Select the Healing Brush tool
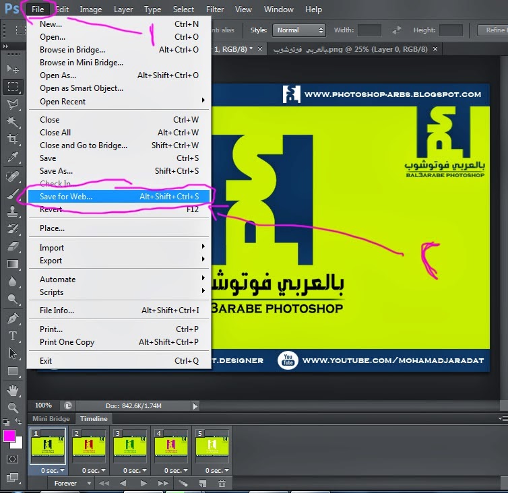The image size is (508, 493). [x=13, y=176]
